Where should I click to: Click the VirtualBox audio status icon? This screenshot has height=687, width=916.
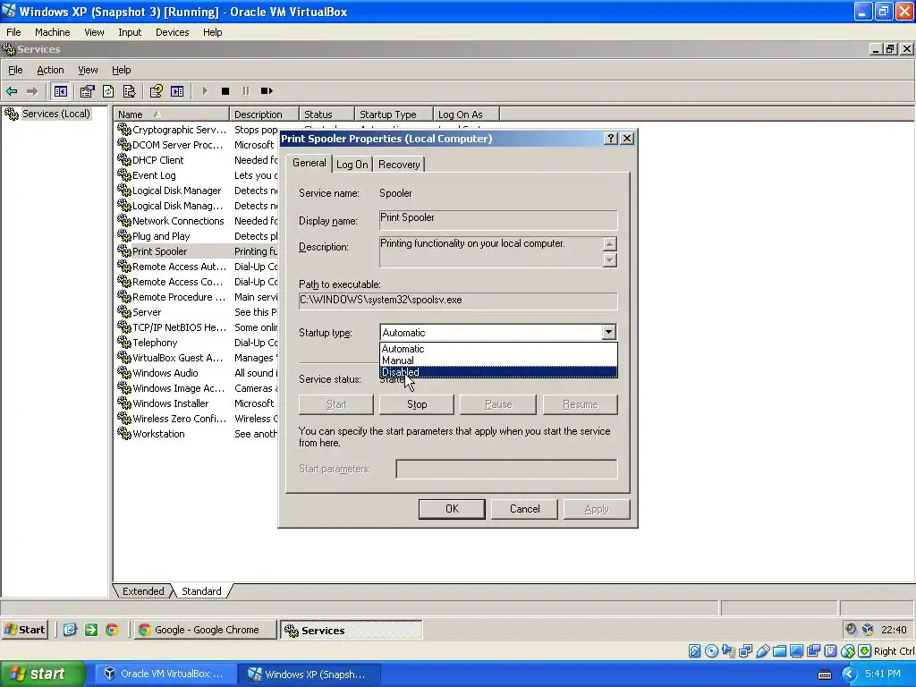[x=728, y=651]
